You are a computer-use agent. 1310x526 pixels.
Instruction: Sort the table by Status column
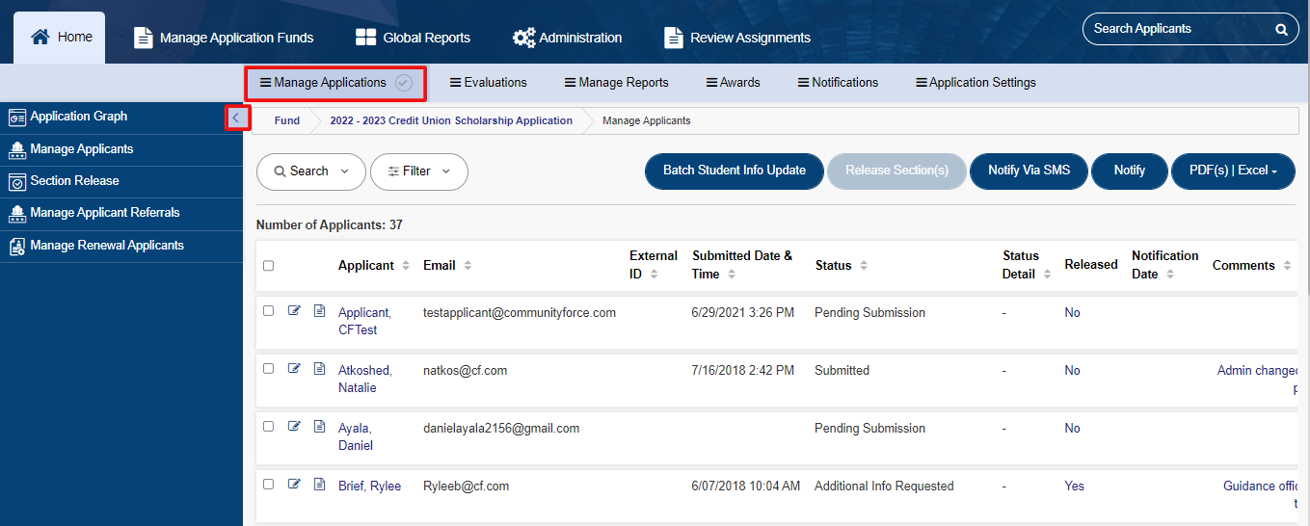(x=842, y=266)
